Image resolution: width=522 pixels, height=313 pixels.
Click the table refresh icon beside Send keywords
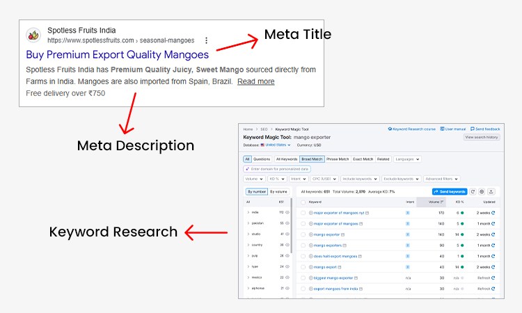(x=473, y=191)
